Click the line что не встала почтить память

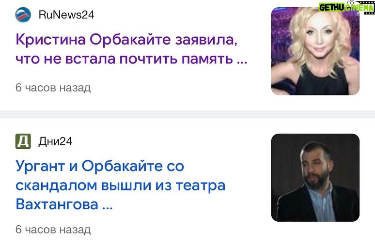(124, 59)
